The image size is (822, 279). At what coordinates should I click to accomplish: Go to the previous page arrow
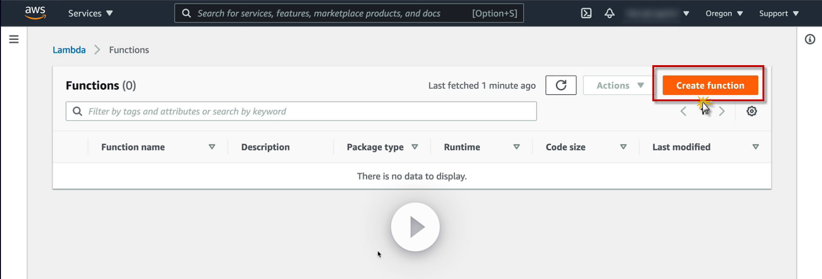(683, 111)
